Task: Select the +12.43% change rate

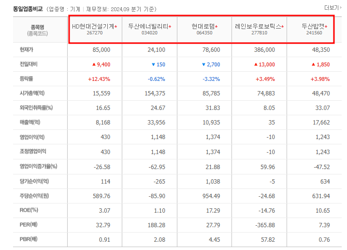Action: (99, 79)
